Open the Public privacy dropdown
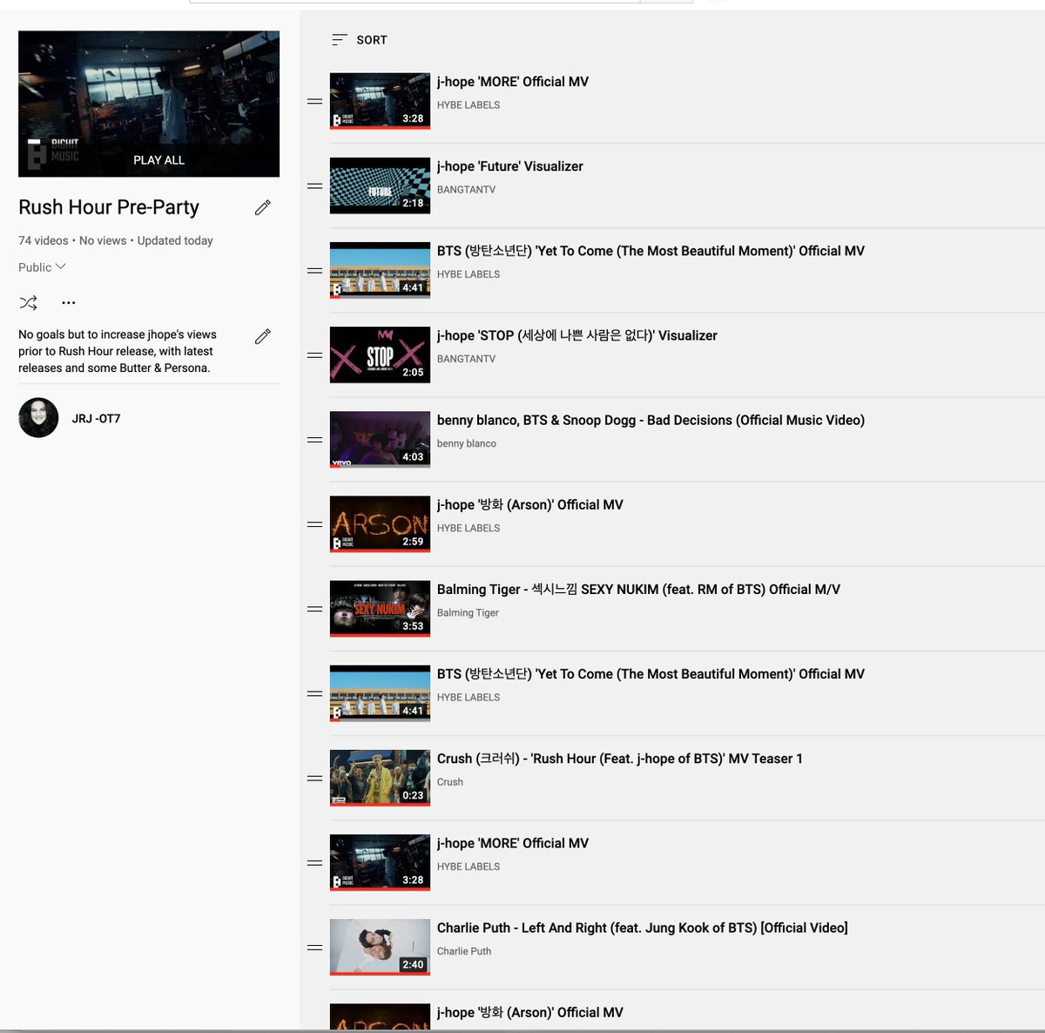Viewport: 1045px width, 1033px height. click(42, 267)
